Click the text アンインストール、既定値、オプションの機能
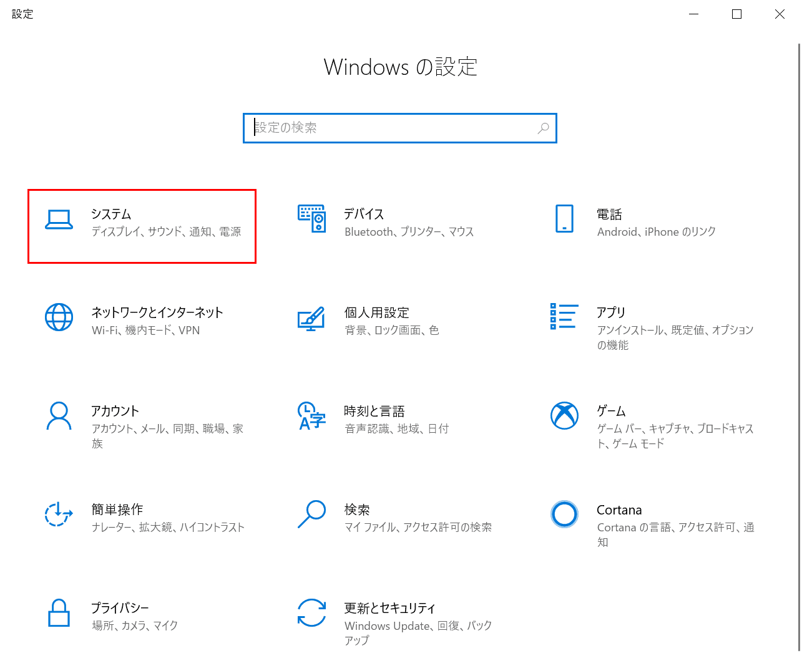 pos(675,337)
